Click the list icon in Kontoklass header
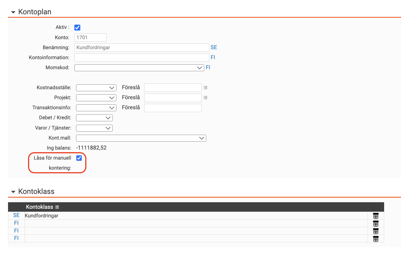401x262 pixels. 57,207
